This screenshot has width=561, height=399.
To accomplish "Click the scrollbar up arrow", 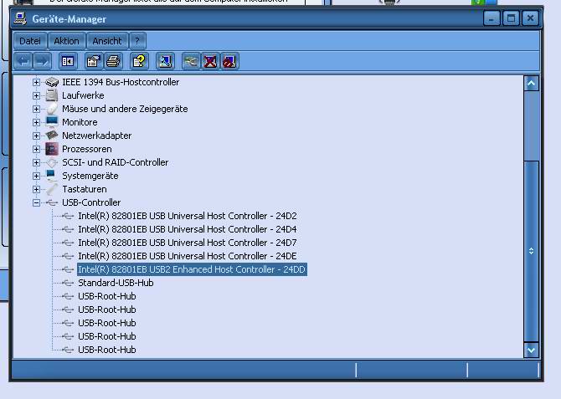I will point(532,84).
